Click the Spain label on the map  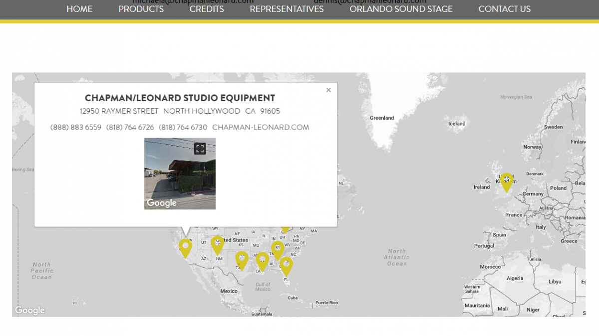pos(499,235)
